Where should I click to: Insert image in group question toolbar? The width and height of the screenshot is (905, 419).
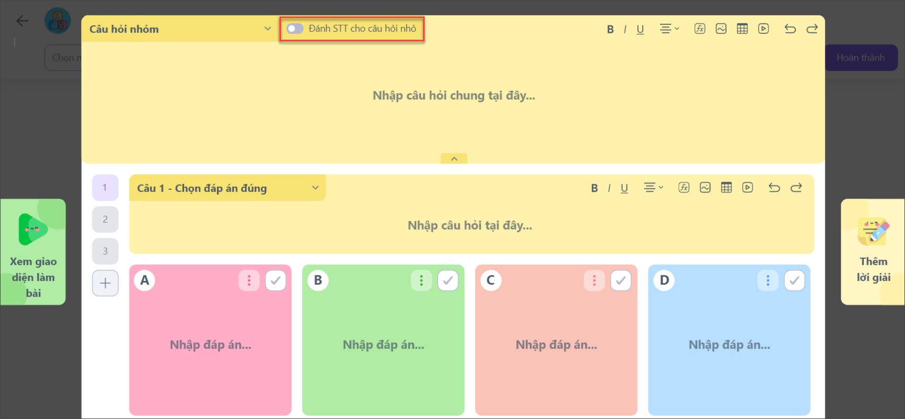click(721, 29)
